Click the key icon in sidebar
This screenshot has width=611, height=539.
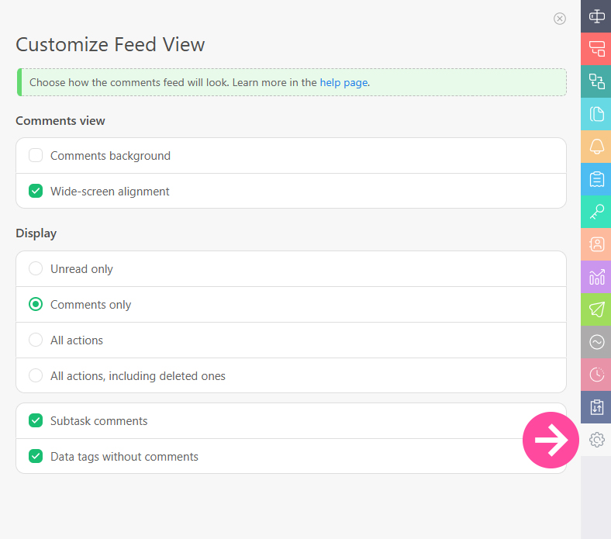(596, 212)
